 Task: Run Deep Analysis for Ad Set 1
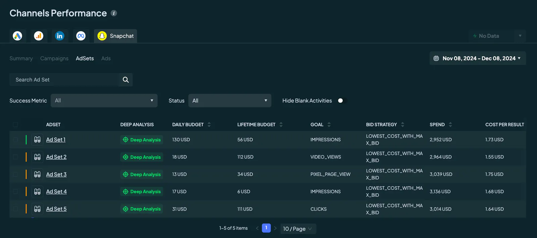pos(142,140)
